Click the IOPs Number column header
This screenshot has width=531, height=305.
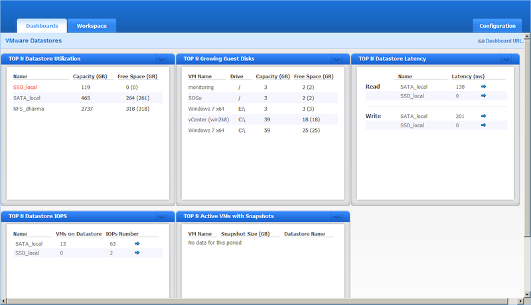click(x=122, y=234)
